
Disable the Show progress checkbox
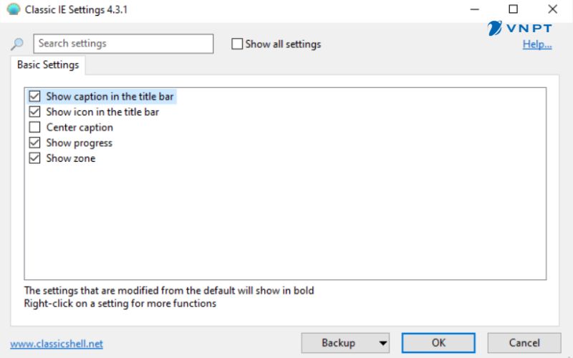34,143
